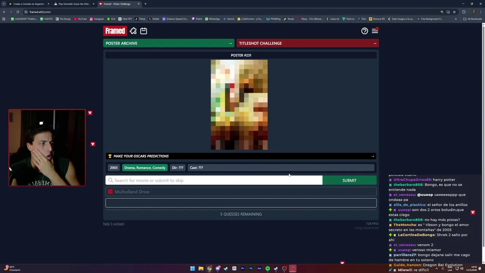The height and width of the screenshot is (273, 485).
Task: Click the Mulholland Drive guess row
Action: (241, 192)
